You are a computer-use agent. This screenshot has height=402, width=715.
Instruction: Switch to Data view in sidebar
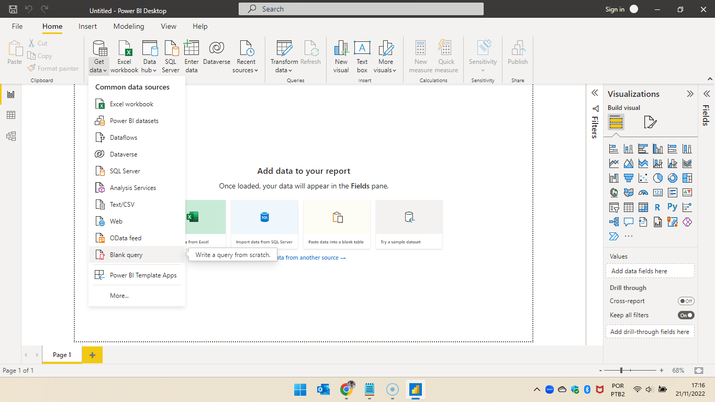[x=11, y=115]
